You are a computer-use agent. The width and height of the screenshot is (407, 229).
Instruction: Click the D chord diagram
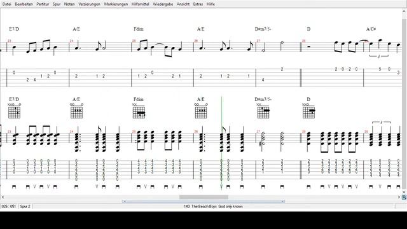pyautogui.click(x=308, y=111)
